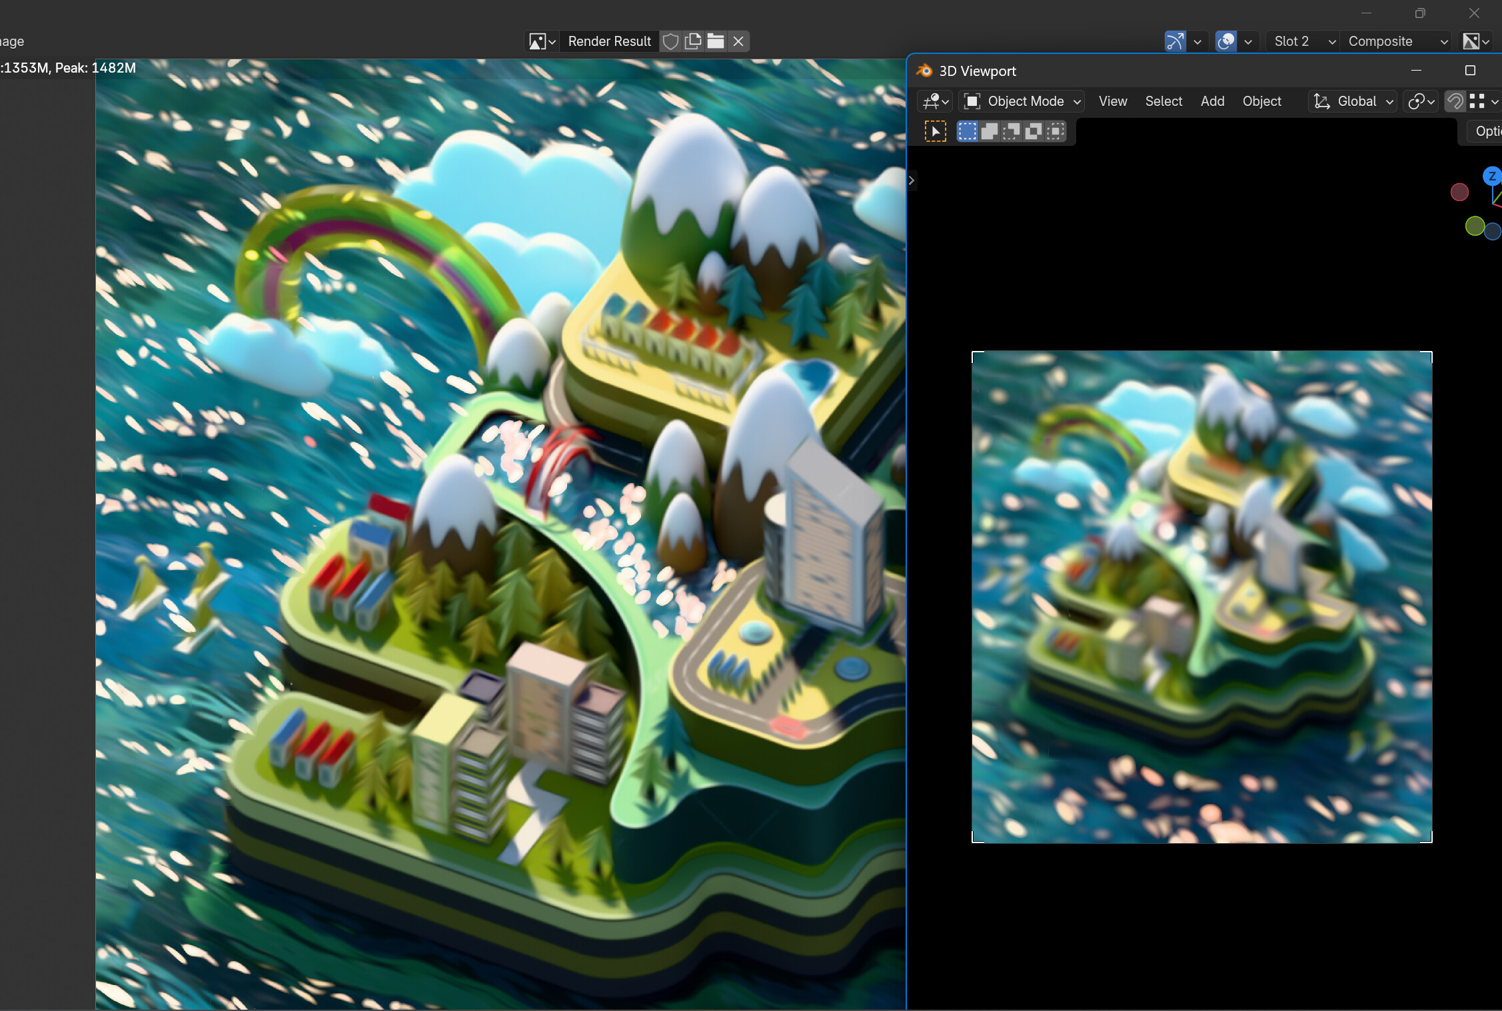Click the Blender logo in 3D Viewport title bar

[x=924, y=71]
